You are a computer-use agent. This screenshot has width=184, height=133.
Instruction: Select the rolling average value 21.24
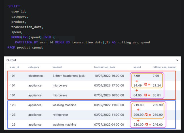point(157,85)
